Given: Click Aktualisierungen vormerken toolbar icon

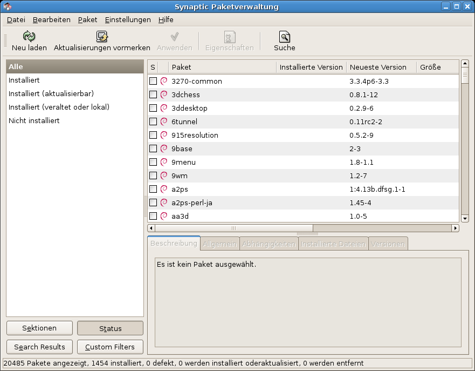Looking at the screenshot, I should pyautogui.click(x=102, y=36).
